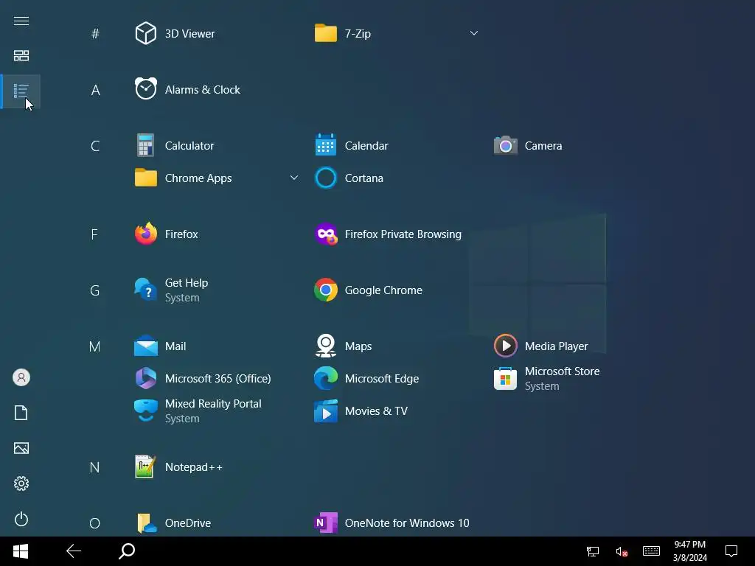755x566 pixels.
Task: Click the taskbar back arrow
Action: (74, 551)
